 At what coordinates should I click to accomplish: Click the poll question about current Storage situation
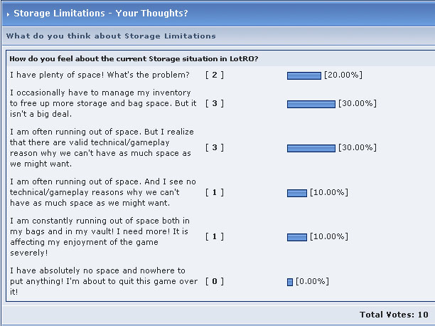click(x=134, y=59)
